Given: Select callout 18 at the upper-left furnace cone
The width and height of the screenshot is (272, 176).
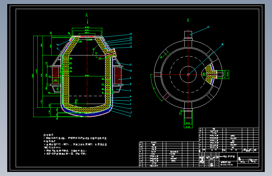Looking at the screenshot, I should [x=57, y=45].
